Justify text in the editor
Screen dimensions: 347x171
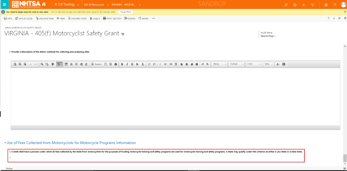(197, 64)
